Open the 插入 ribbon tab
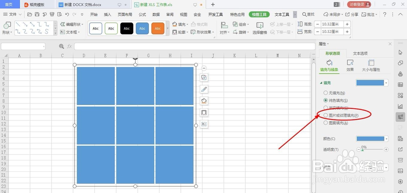Viewport: 407px width, 193px height. tap(107, 15)
